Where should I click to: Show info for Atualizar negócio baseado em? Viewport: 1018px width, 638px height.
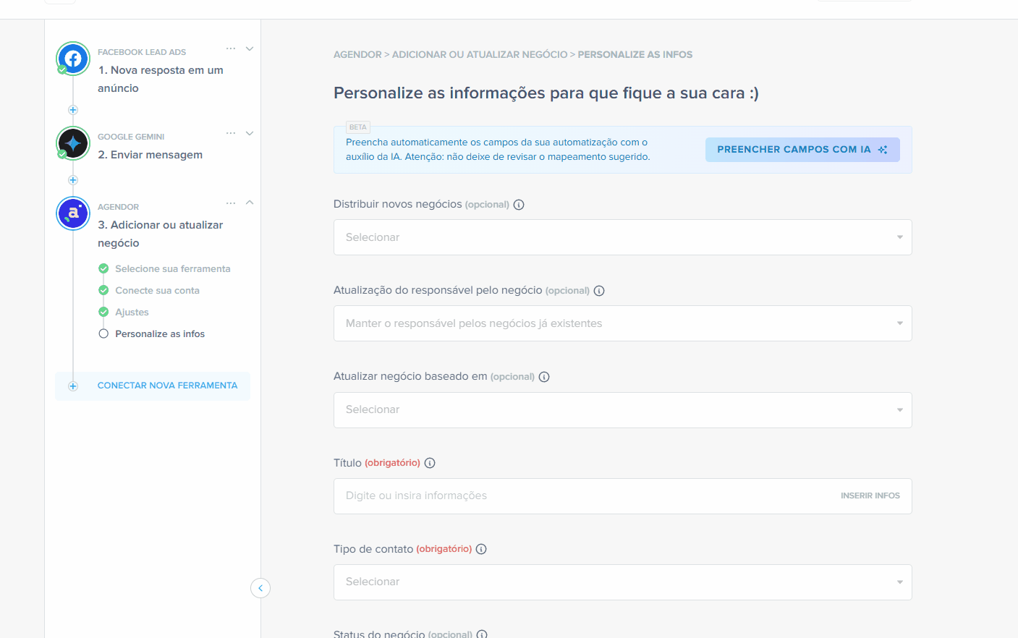click(x=544, y=377)
